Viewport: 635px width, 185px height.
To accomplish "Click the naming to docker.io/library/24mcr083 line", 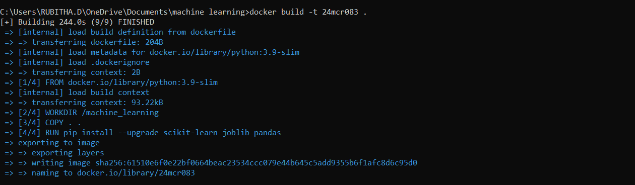I will [100, 173].
